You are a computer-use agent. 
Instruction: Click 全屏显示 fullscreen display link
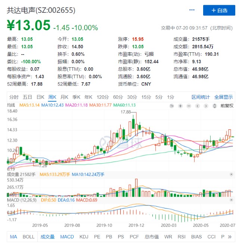click(x=223, y=97)
